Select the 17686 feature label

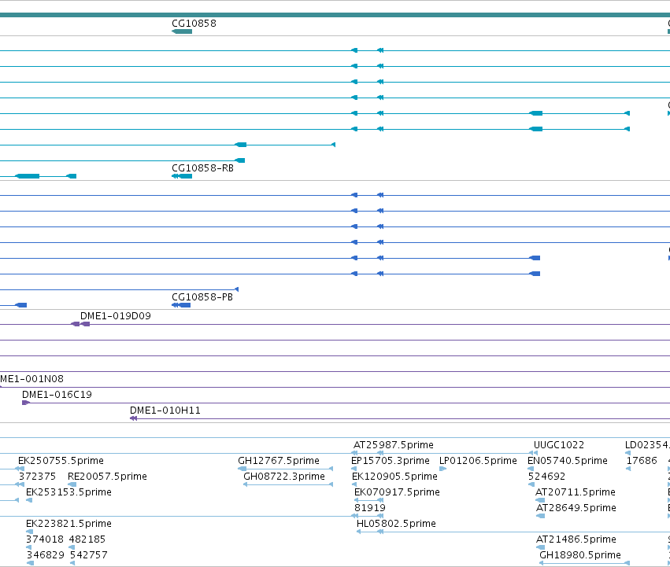tap(642, 461)
